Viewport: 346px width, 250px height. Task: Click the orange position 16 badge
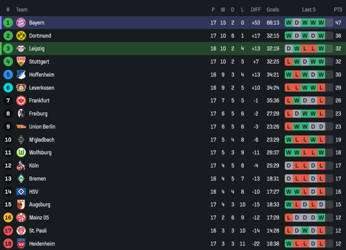[x=8, y=218]
